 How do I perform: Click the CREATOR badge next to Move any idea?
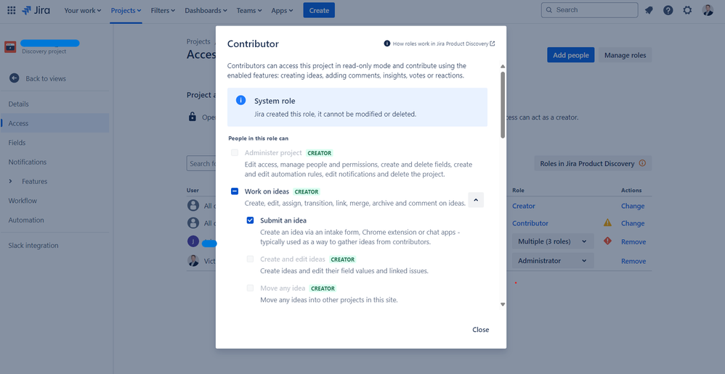point(323,288)
